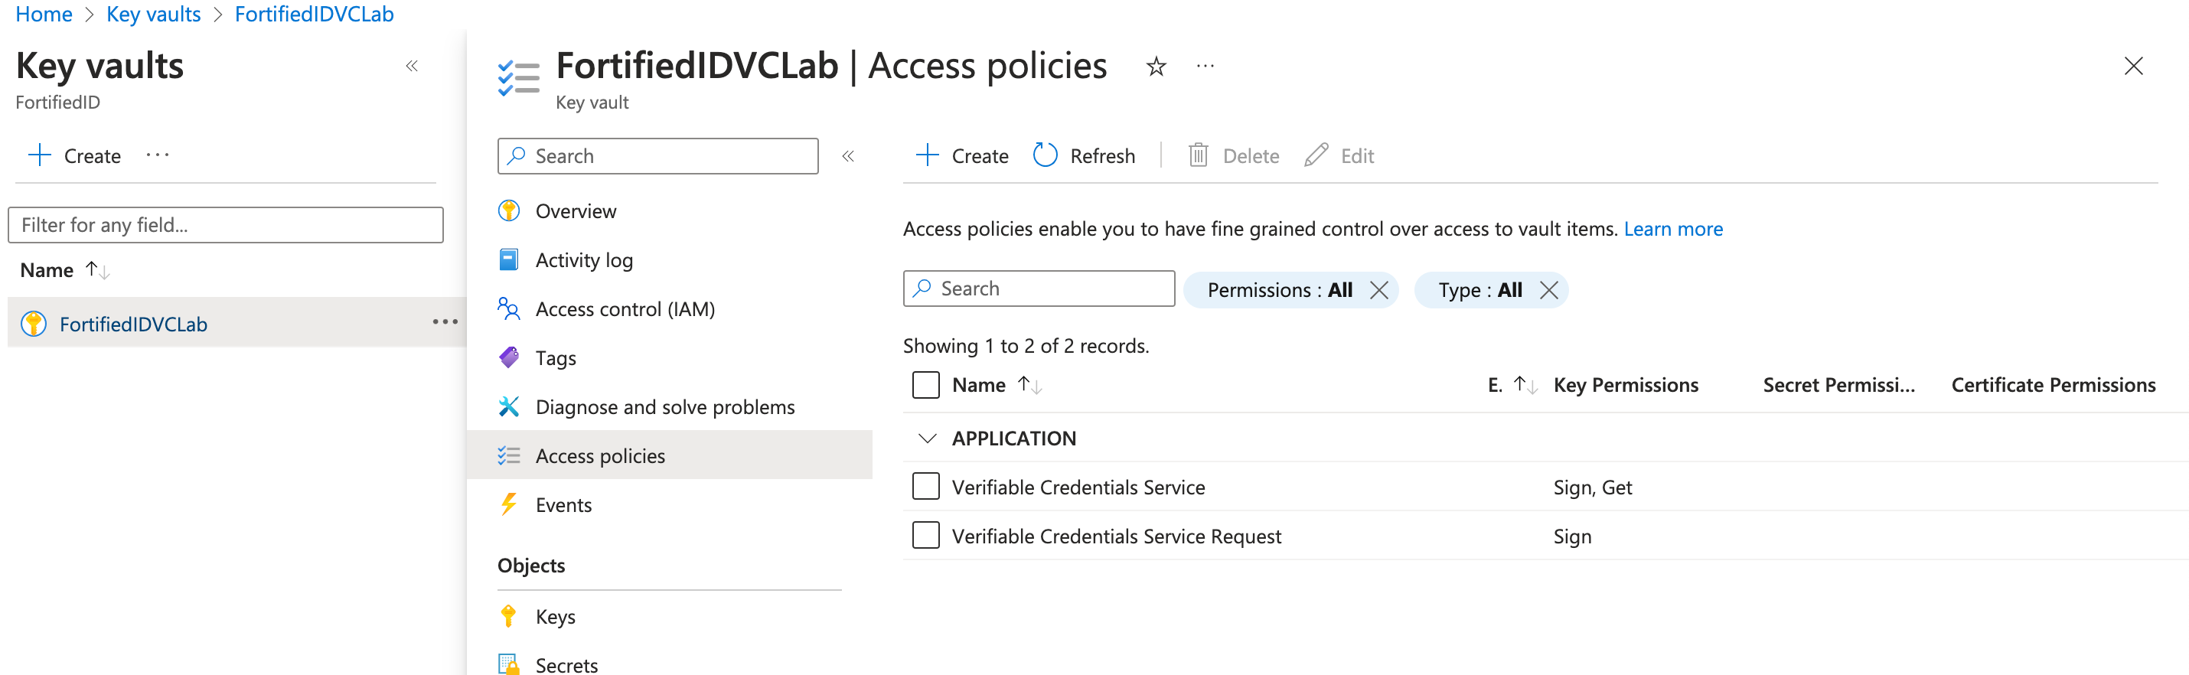This screenshot has width=2189, height=675.
Task: Open the Learn more link
Action: click(x=1673, y=230)
